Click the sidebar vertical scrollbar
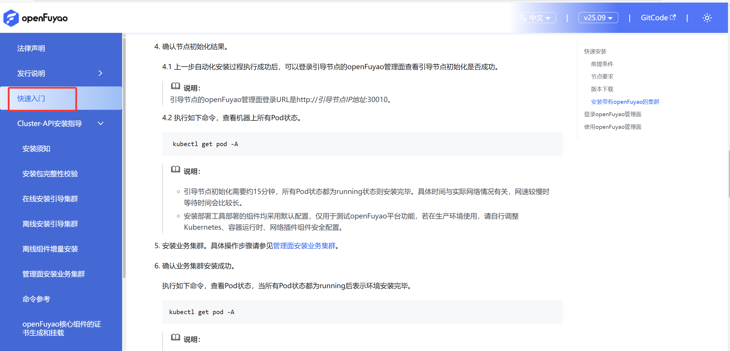 point(124,158)
